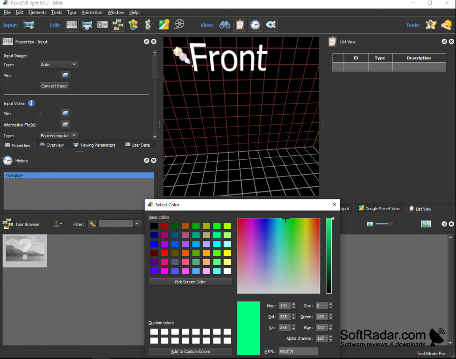Click the Filter tag icon in Tour Browser
Screen dimensions: 456x359
click(x=92, y=224)
